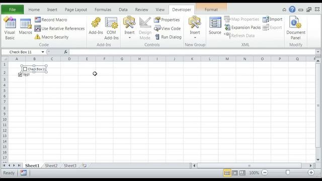Switch to the Page Layout tab
The height and width of the screenshot is (181, 322).
pyautogui.click(x=76, y=10)
